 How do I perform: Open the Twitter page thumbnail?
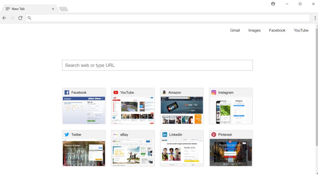click(84, 153)
